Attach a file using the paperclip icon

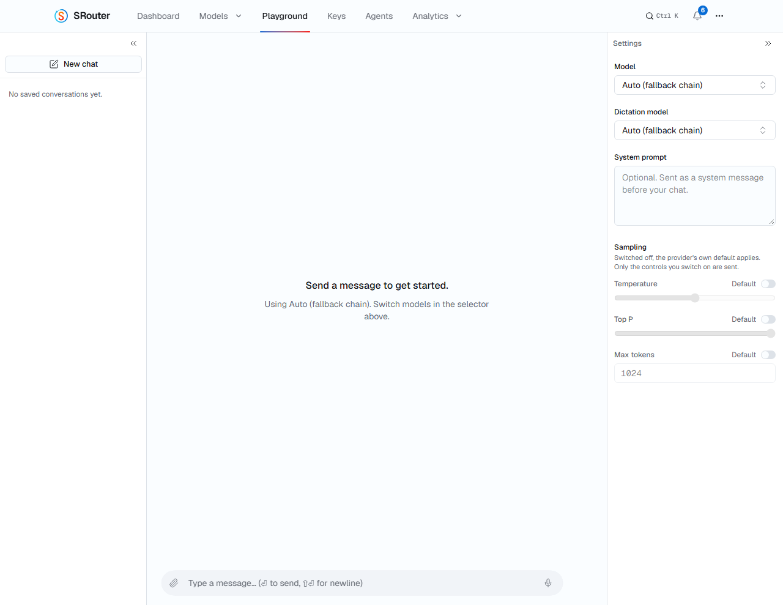(x=174, y=583)
